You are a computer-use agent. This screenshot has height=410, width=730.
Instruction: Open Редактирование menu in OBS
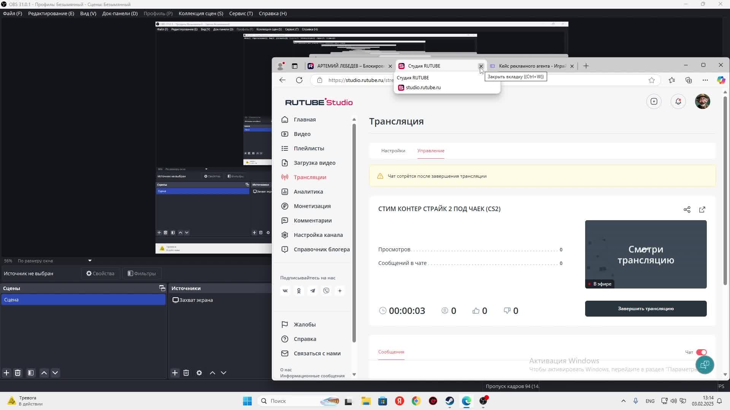(x=51, y=13)
